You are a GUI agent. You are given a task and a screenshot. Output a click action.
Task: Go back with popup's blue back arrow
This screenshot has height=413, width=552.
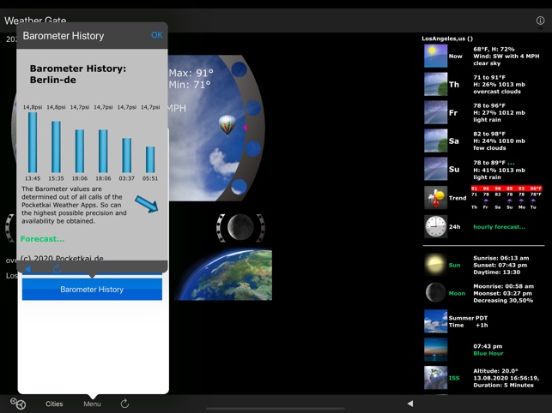point(28,269)
